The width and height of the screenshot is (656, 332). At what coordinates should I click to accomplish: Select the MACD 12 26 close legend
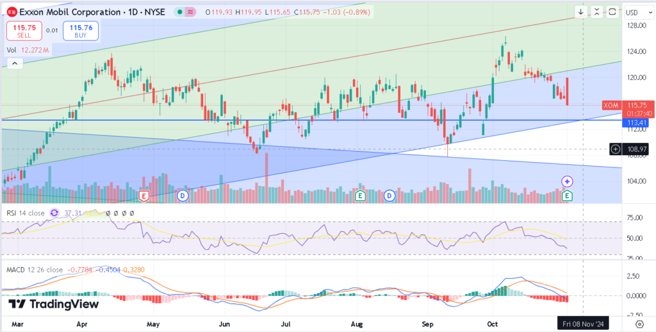[x=35, y=270]
